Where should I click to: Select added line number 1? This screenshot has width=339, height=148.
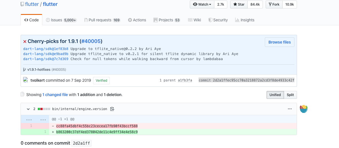(45, 132)
